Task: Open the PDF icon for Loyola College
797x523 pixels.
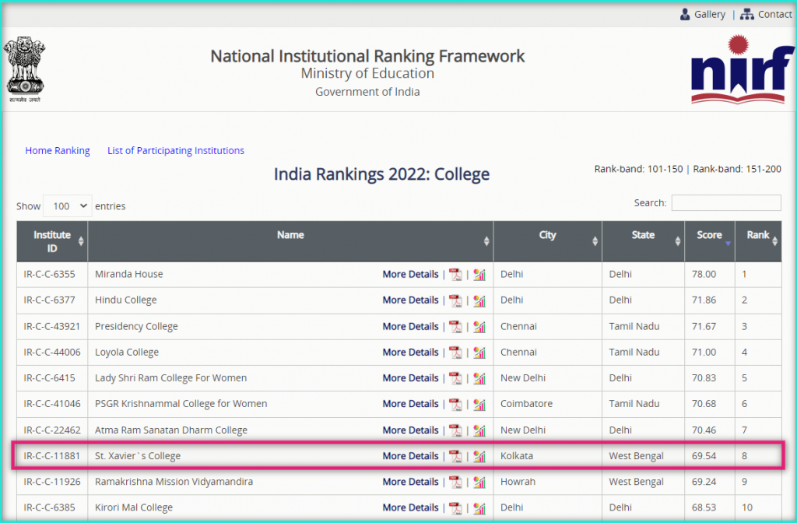Action: click(455, 353)
